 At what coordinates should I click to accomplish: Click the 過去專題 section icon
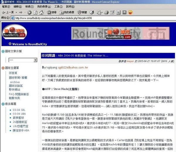3,104
